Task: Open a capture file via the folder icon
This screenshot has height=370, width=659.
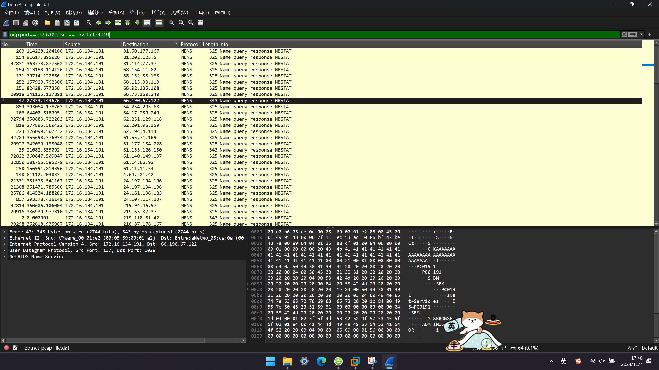Action: point(47,23)
